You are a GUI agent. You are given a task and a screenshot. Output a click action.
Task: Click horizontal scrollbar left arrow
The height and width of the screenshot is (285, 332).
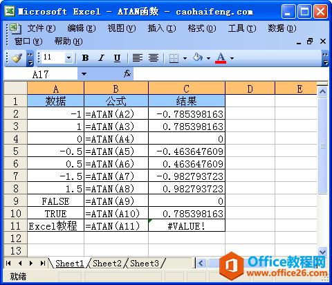coord(201,263)
